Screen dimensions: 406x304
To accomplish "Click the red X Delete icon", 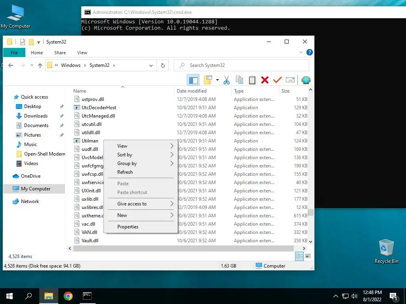I will [x=264, y=80].
